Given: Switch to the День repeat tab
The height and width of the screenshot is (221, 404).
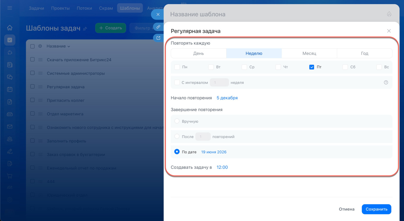Looking at the screenshot, I should coord(199,54).
